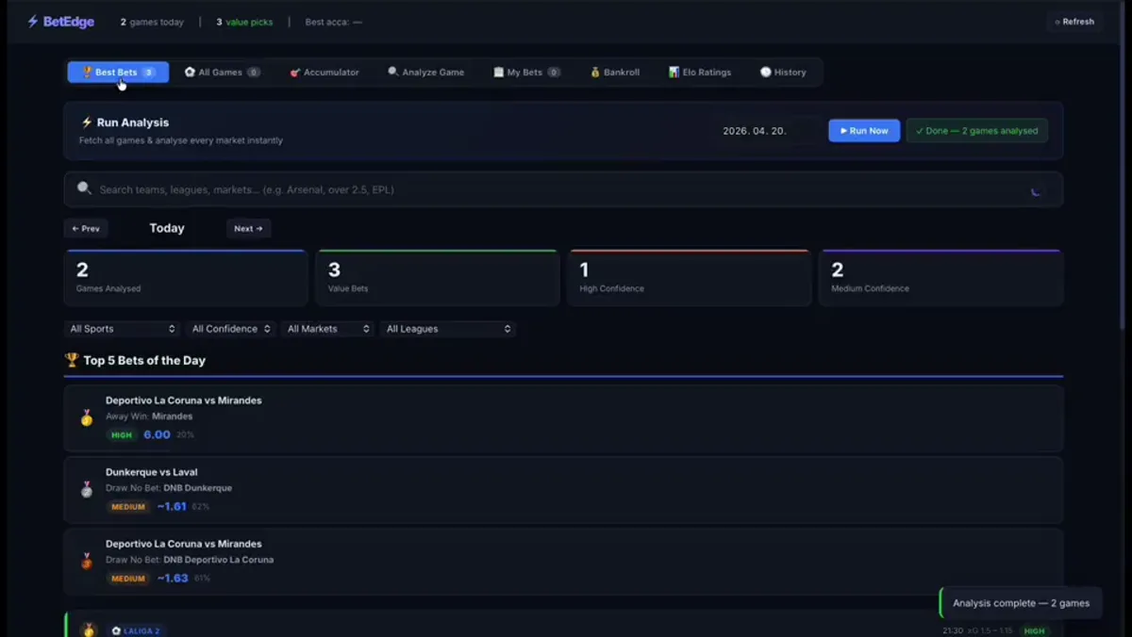Switch to the Best Bets tab
Screen dimensions: 1132x637
click(x=118, y=72)
